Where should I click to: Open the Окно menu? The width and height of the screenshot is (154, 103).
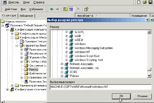[26, 2]
